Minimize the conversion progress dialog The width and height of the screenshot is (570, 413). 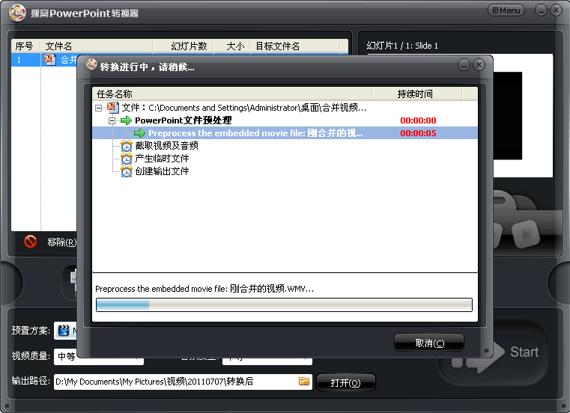464,65
